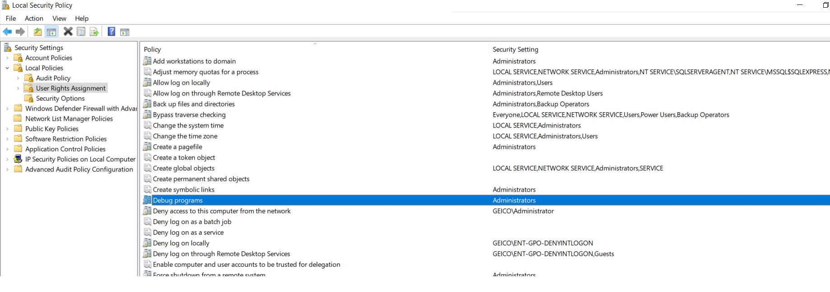This screenshot has height=292, width=830.
Task: Open the Help menu
Action: [x=82, y=18]
